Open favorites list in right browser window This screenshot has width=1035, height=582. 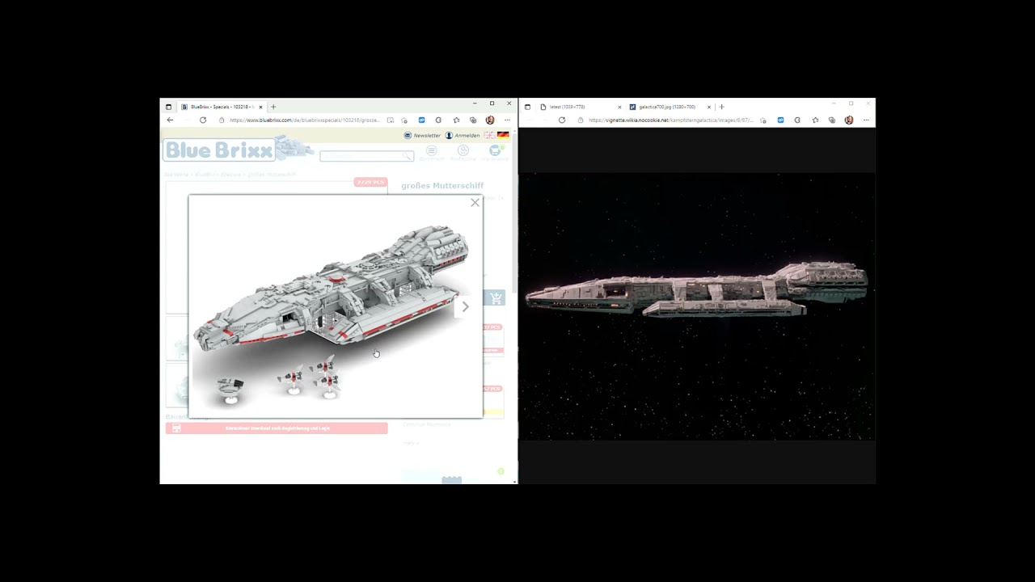tap(815, 120)
